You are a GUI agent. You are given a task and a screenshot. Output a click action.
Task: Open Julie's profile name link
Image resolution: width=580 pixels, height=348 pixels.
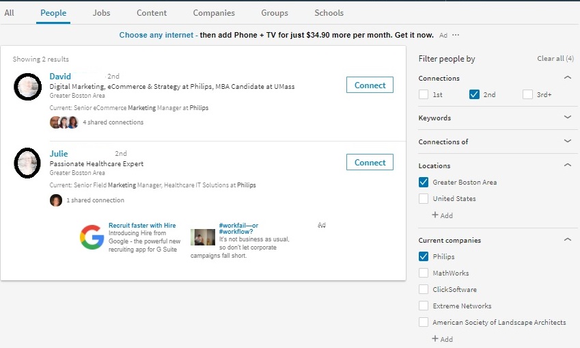(x=59, y=154)
